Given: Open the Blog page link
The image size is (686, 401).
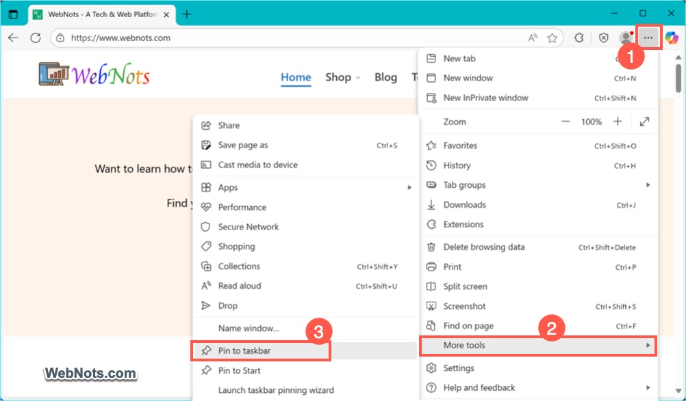Looking at the screenshot, I should (x=385, y=78).
